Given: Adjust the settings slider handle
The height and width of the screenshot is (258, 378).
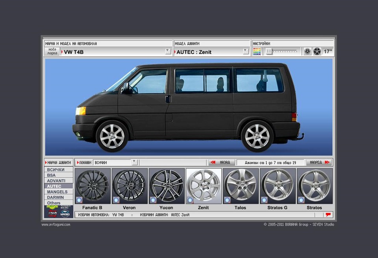Looking at the screenshot, I should [x=269, y=51].
